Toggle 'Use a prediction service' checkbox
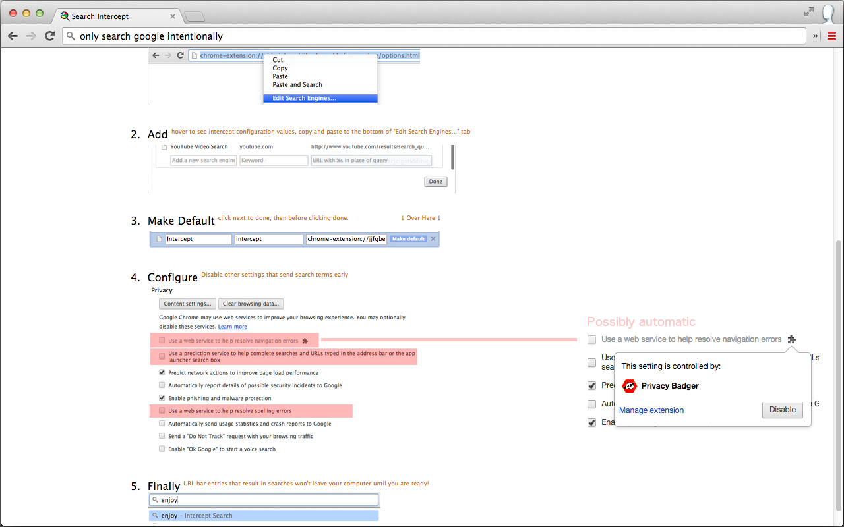844x527 pixels. [162, 356]
